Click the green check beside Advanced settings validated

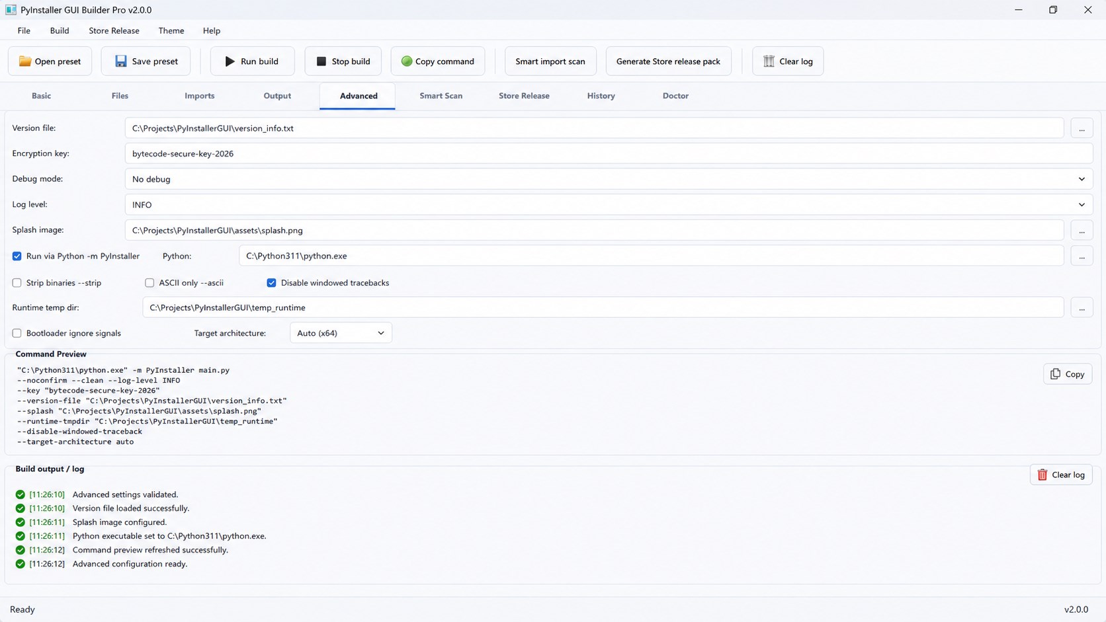coord(21,494)
